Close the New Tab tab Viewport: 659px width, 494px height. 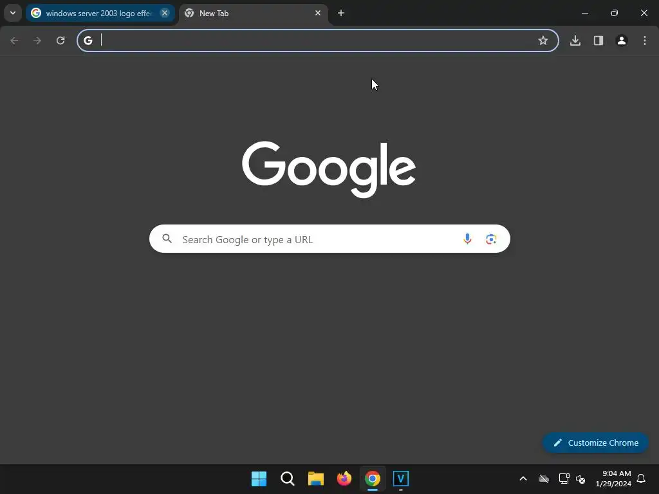[x=318, y=13]
